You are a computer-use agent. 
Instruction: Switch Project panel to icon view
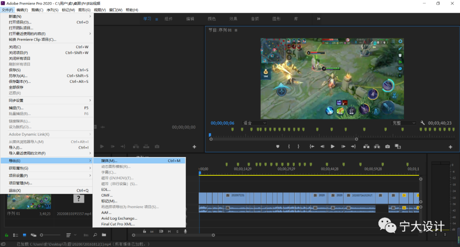click(25, 235)
